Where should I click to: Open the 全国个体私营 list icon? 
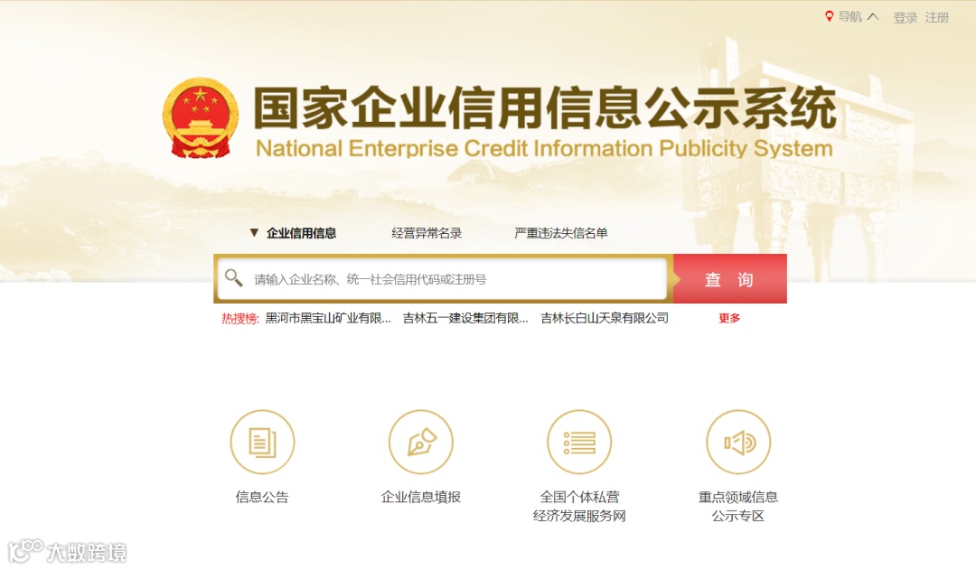coord(579,443)
